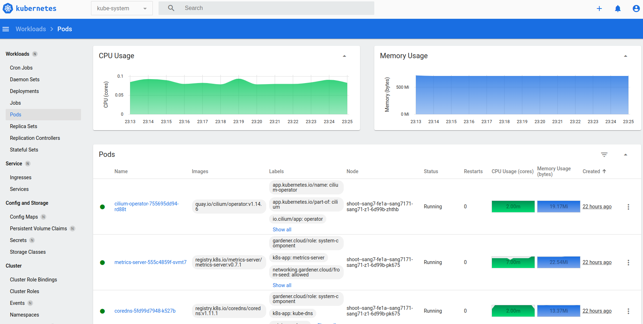Click the 7.00m CPU bar for metrics-server
Screen dimensions: 643x324
[513, 262]
